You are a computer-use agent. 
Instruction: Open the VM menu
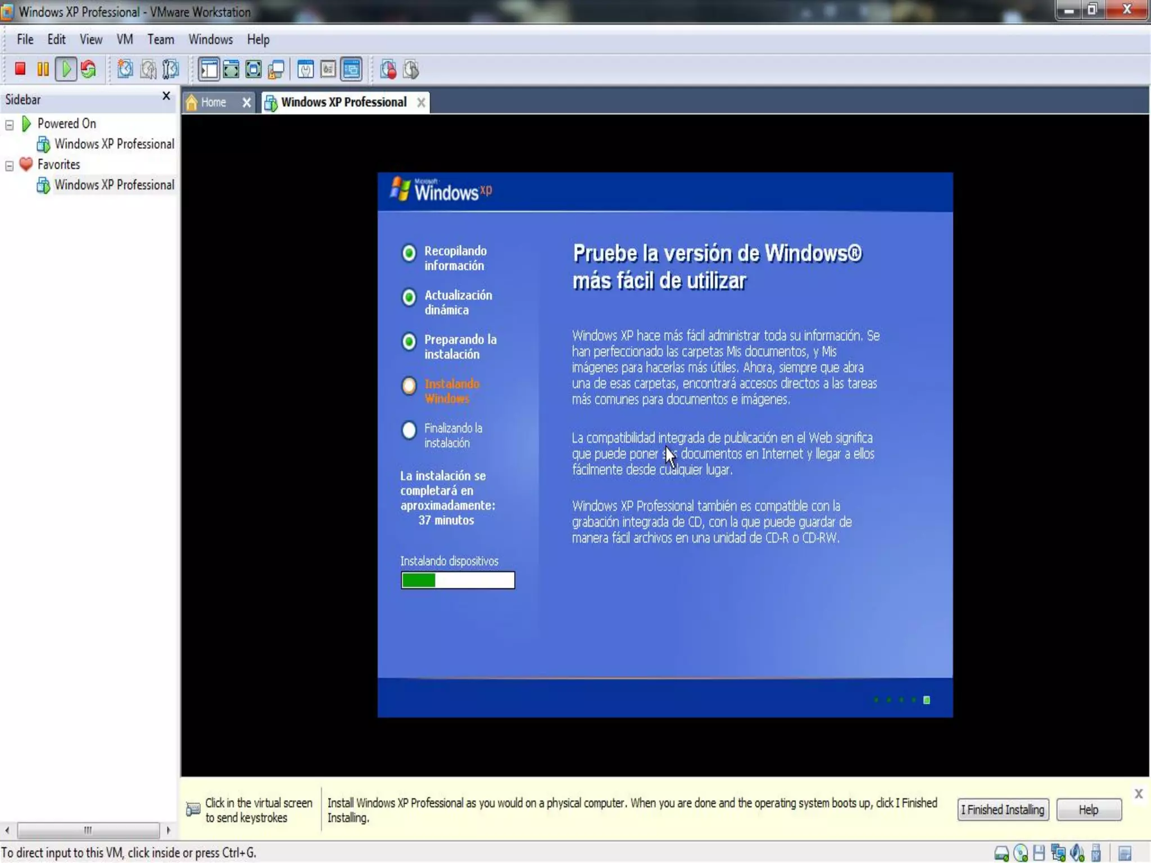(x=125, y=39)
